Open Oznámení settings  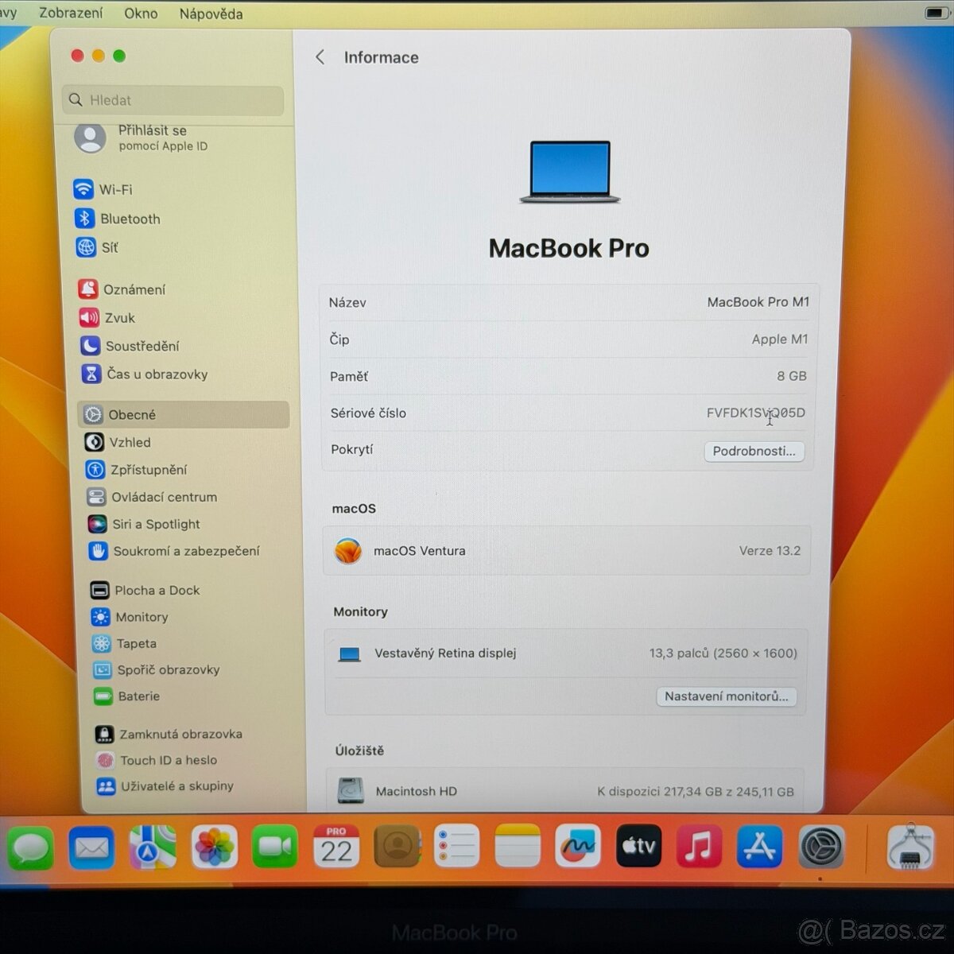click(135, 289)
